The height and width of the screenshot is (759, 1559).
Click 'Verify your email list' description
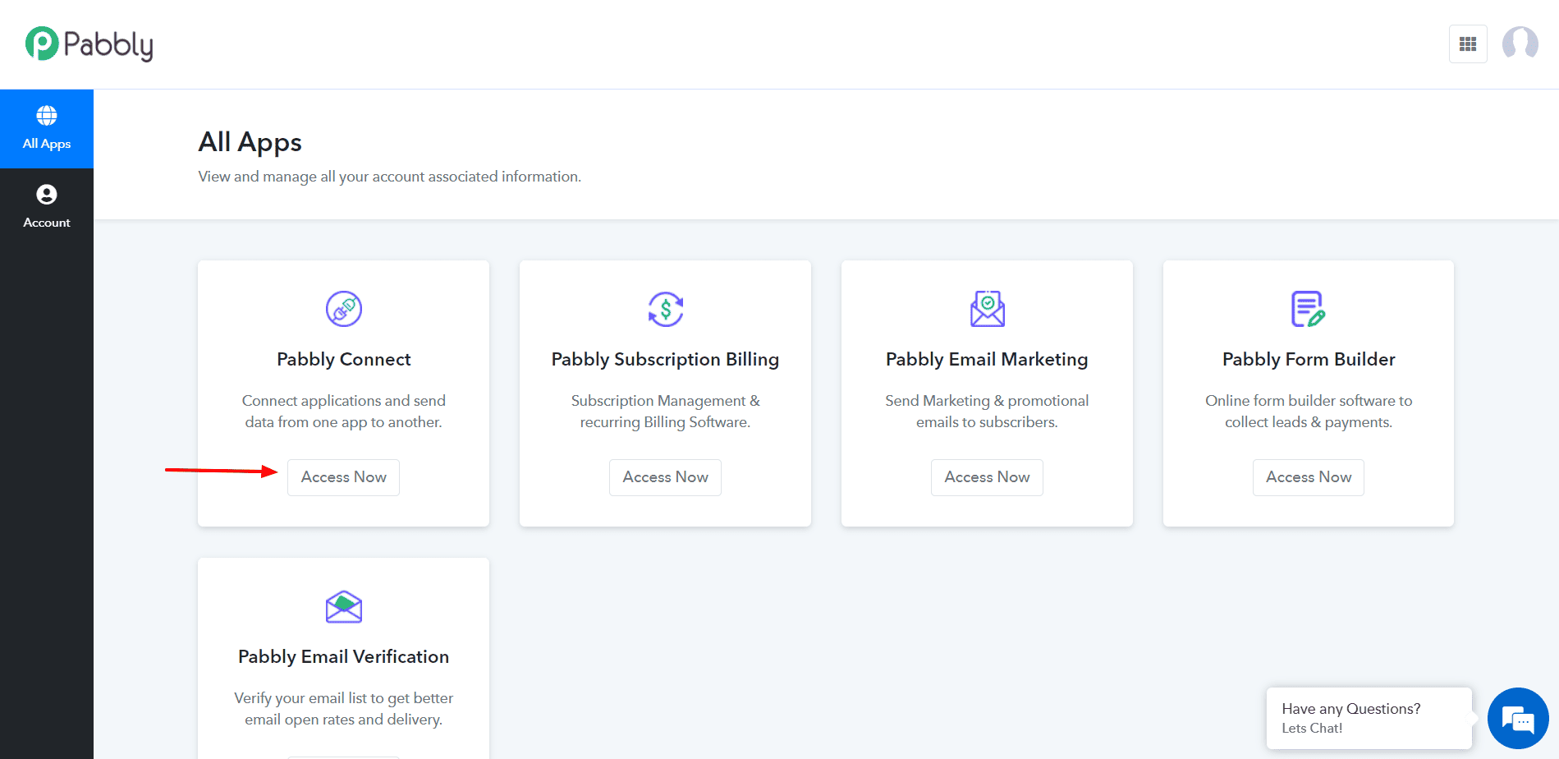tap(344, 709)
